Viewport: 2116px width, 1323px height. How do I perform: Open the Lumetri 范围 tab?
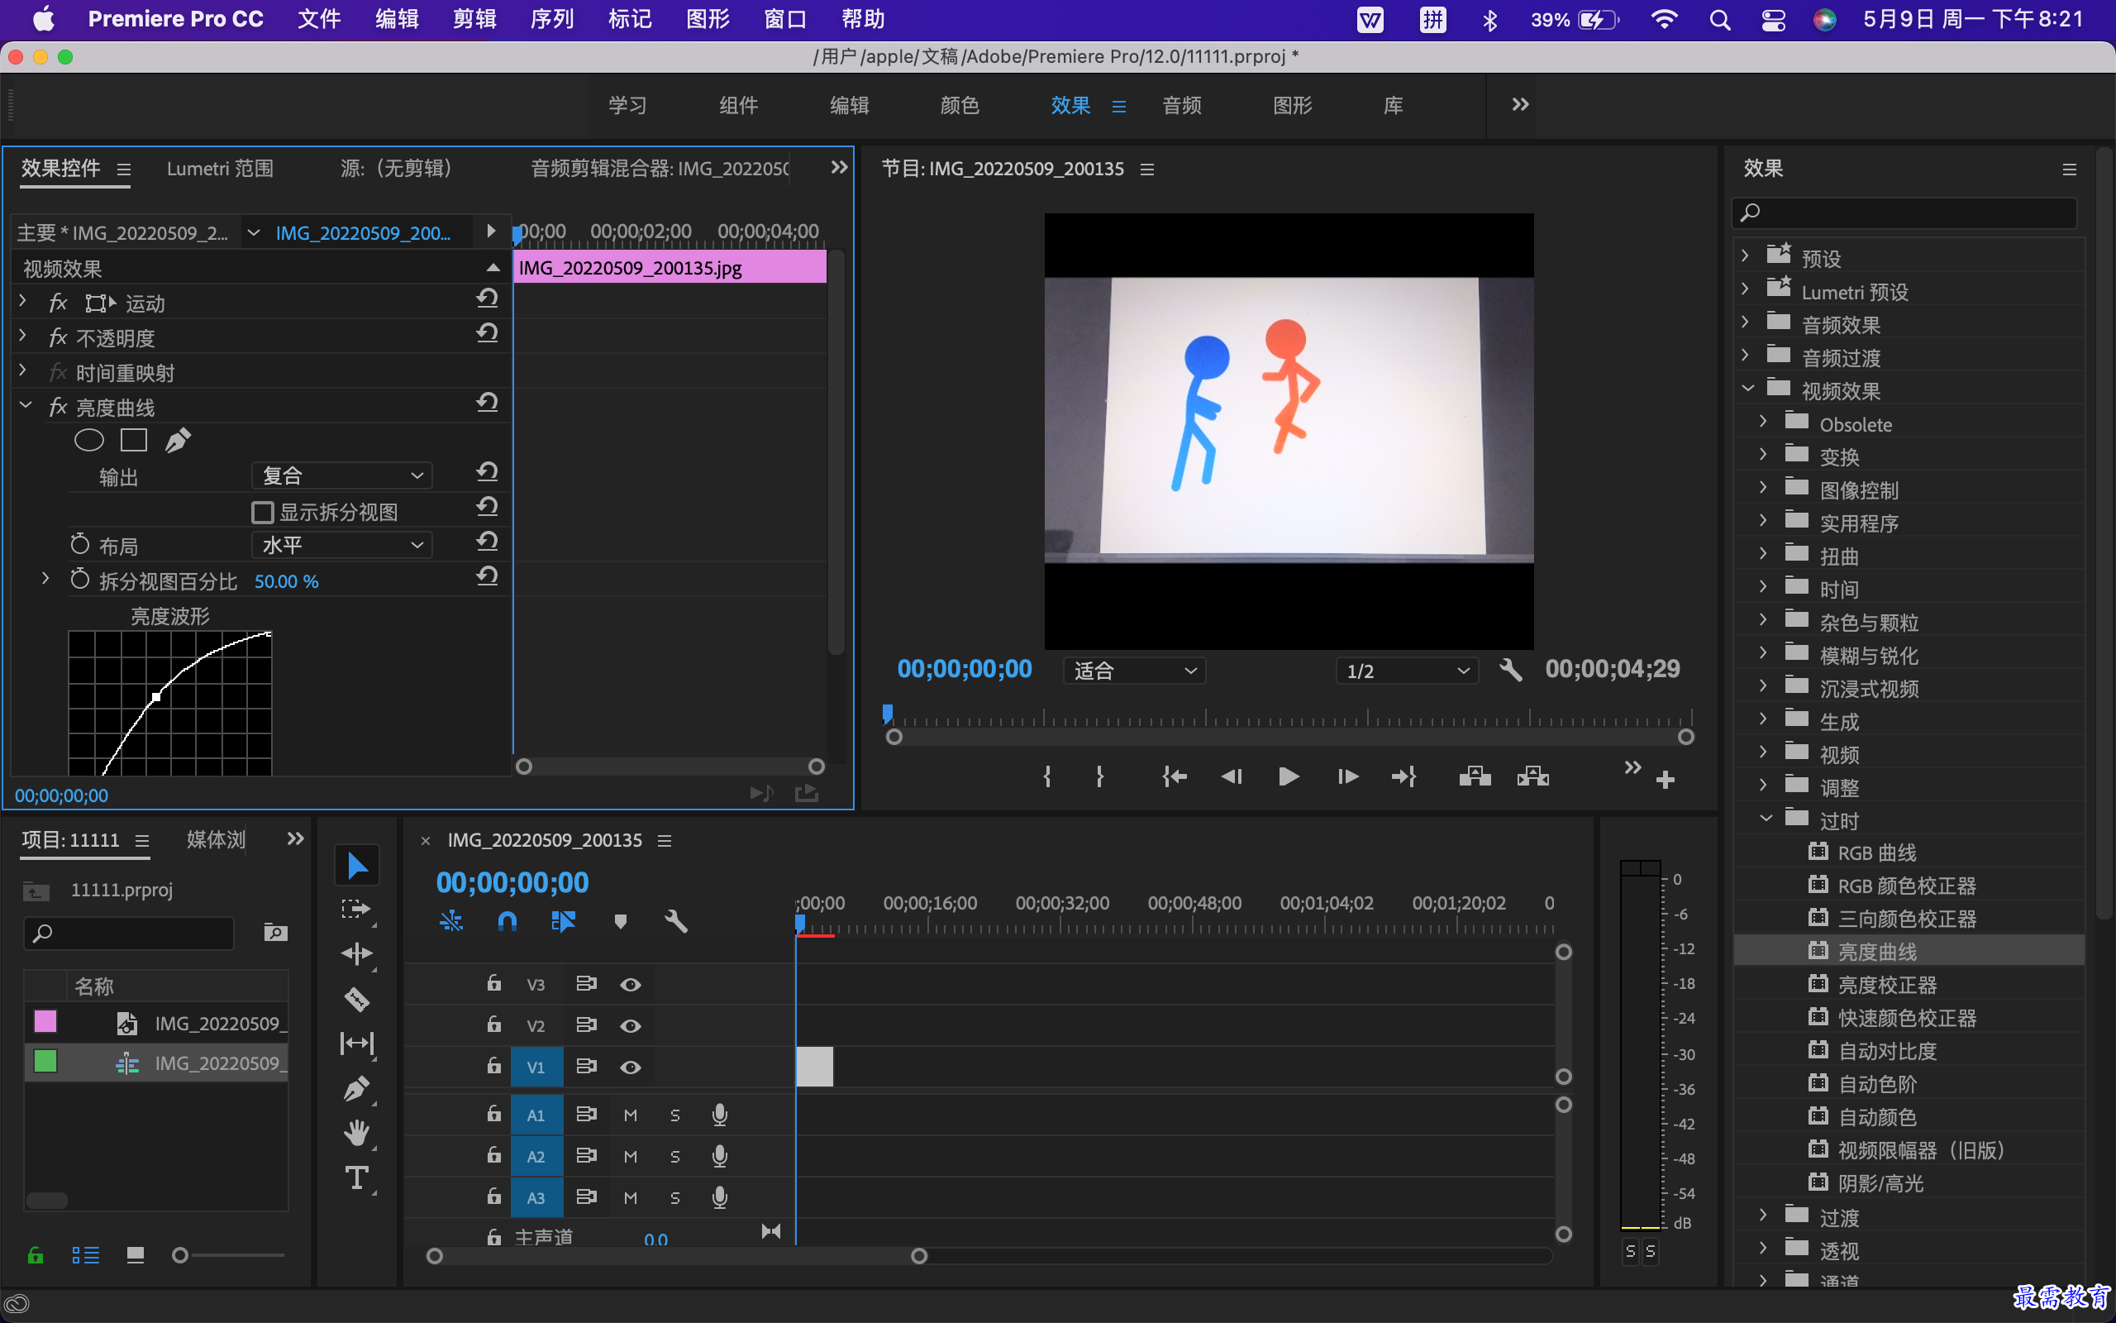(x=220, y=168)
